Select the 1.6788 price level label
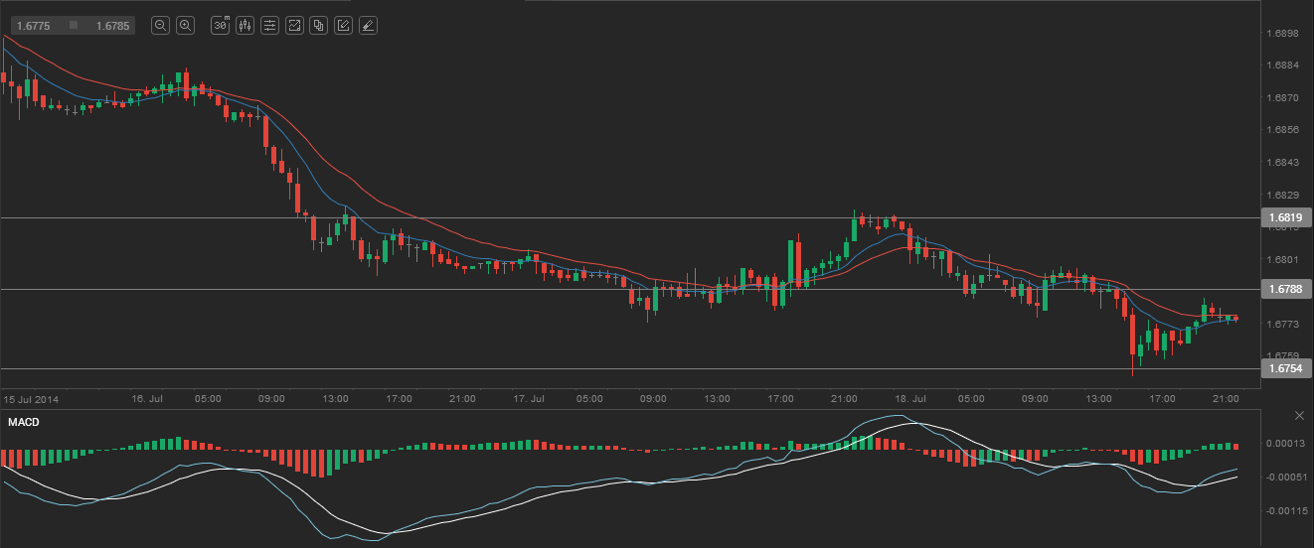This screenshot has height=548, width=1314. pyautogui.click(x=1286, y=290)
